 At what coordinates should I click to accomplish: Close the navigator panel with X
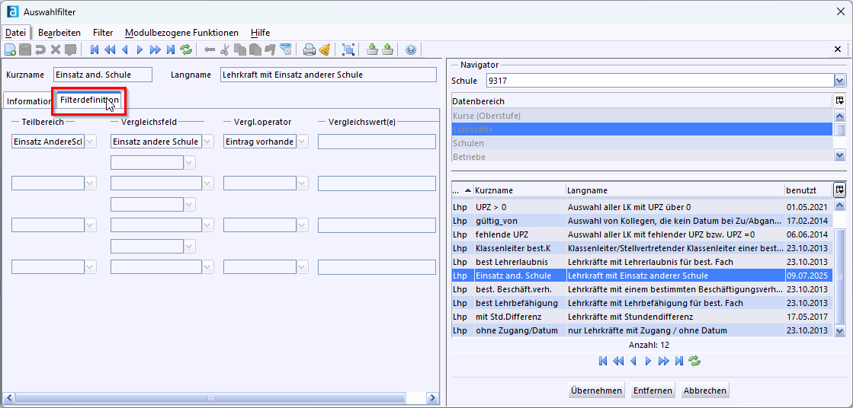click(x=838, y=49)
